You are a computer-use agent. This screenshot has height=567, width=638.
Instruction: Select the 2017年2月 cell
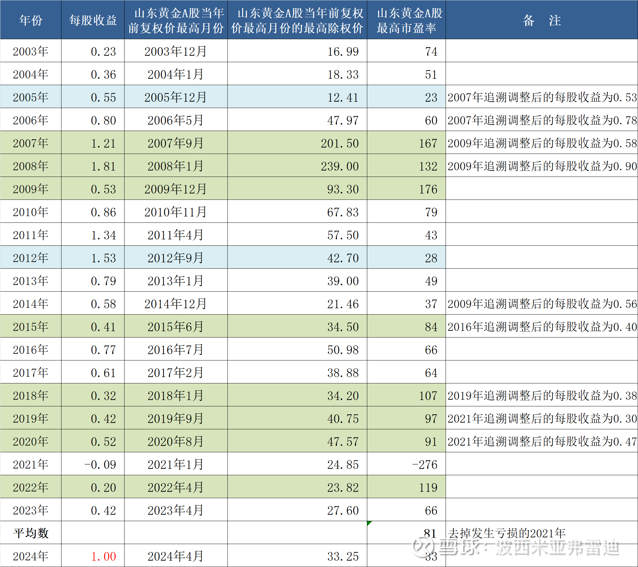(176, 372)
